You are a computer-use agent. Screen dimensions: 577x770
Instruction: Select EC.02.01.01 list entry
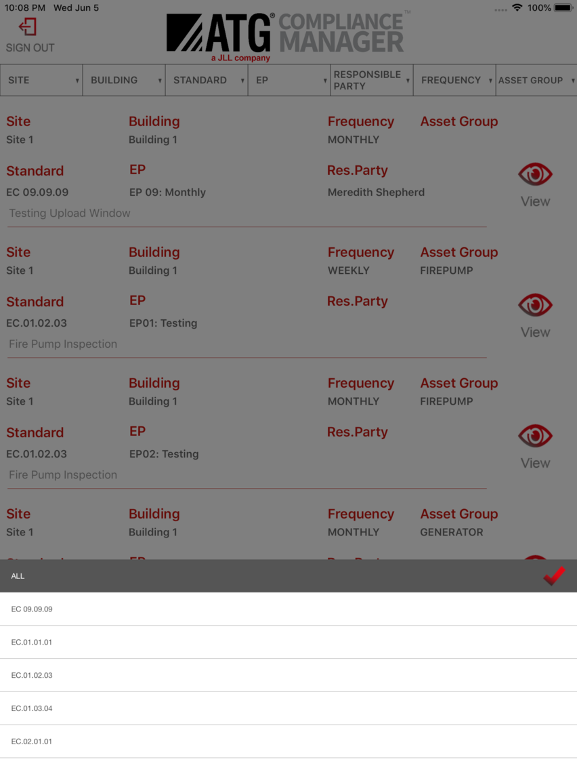pyautogui.click(x=288, y=741)
